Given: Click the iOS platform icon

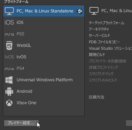Looking at the screenshot, I should [x=9, y=22].
